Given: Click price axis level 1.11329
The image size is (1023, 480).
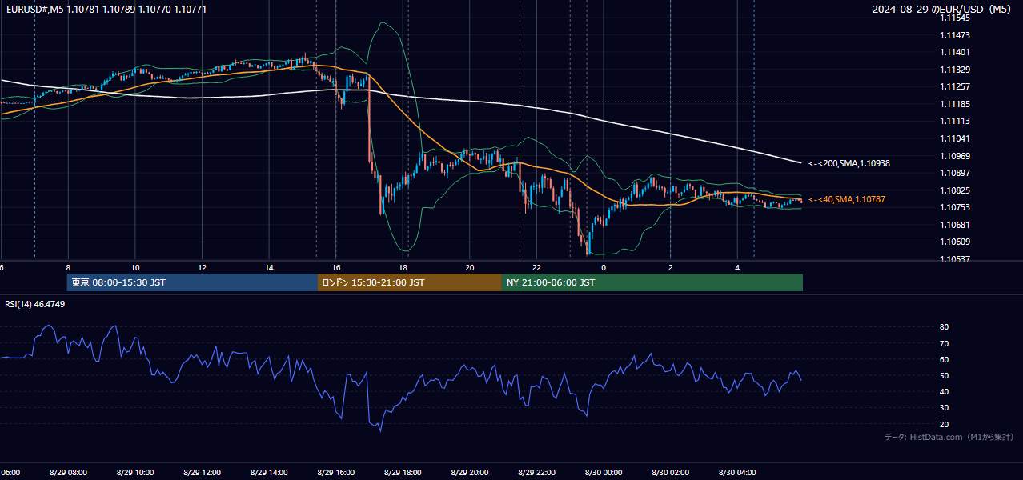Looking at the screenshot, I should 954,70.
